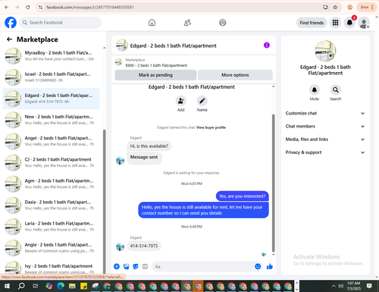Open MyraaBoy conversation
The image size is (379, 292).
(51, 56)
